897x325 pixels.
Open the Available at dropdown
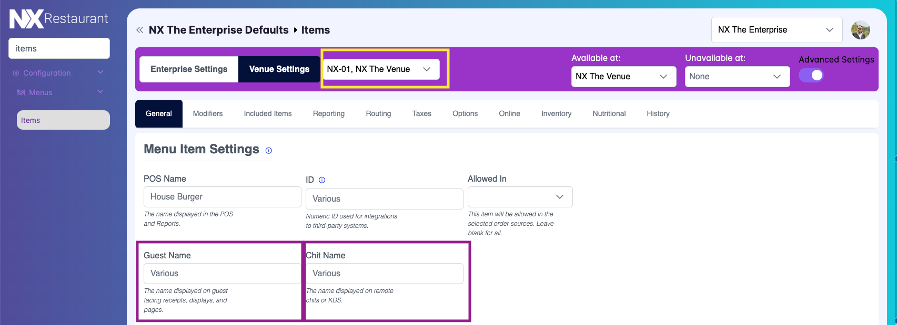pos(624,77)
